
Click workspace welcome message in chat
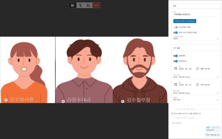pos(186,113)
